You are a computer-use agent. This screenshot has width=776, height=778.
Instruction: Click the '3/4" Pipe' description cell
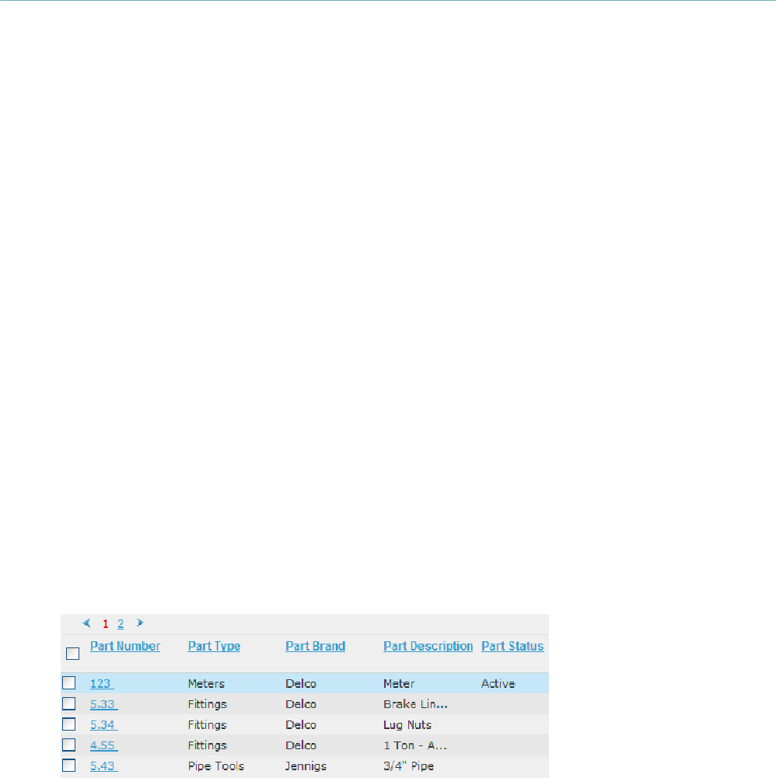click(408, 766)
